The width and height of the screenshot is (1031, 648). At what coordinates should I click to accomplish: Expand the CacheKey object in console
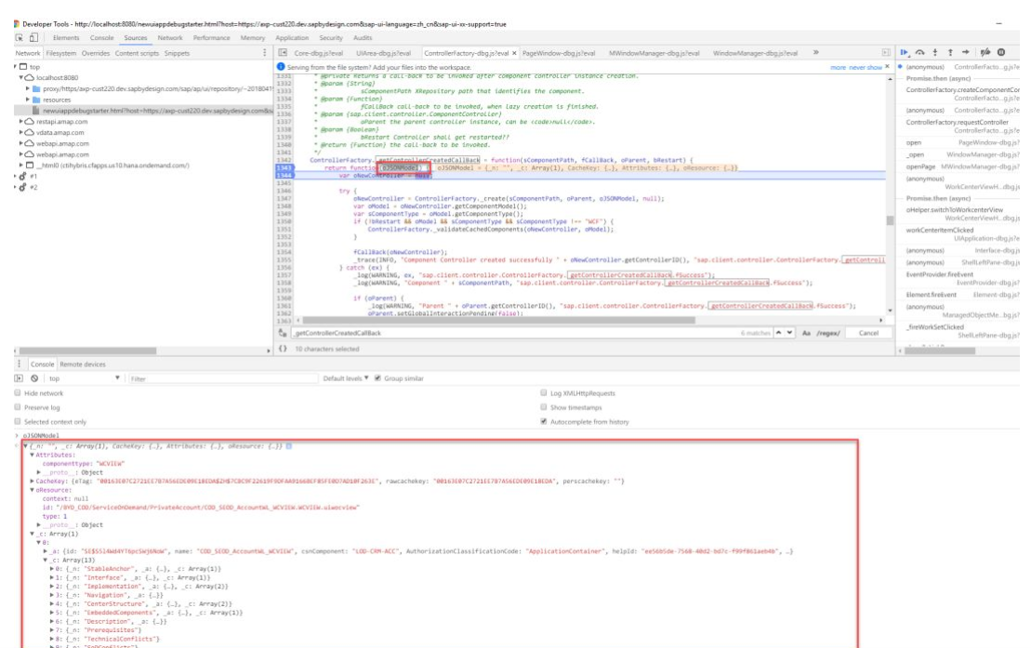click(x=33, y=481)
